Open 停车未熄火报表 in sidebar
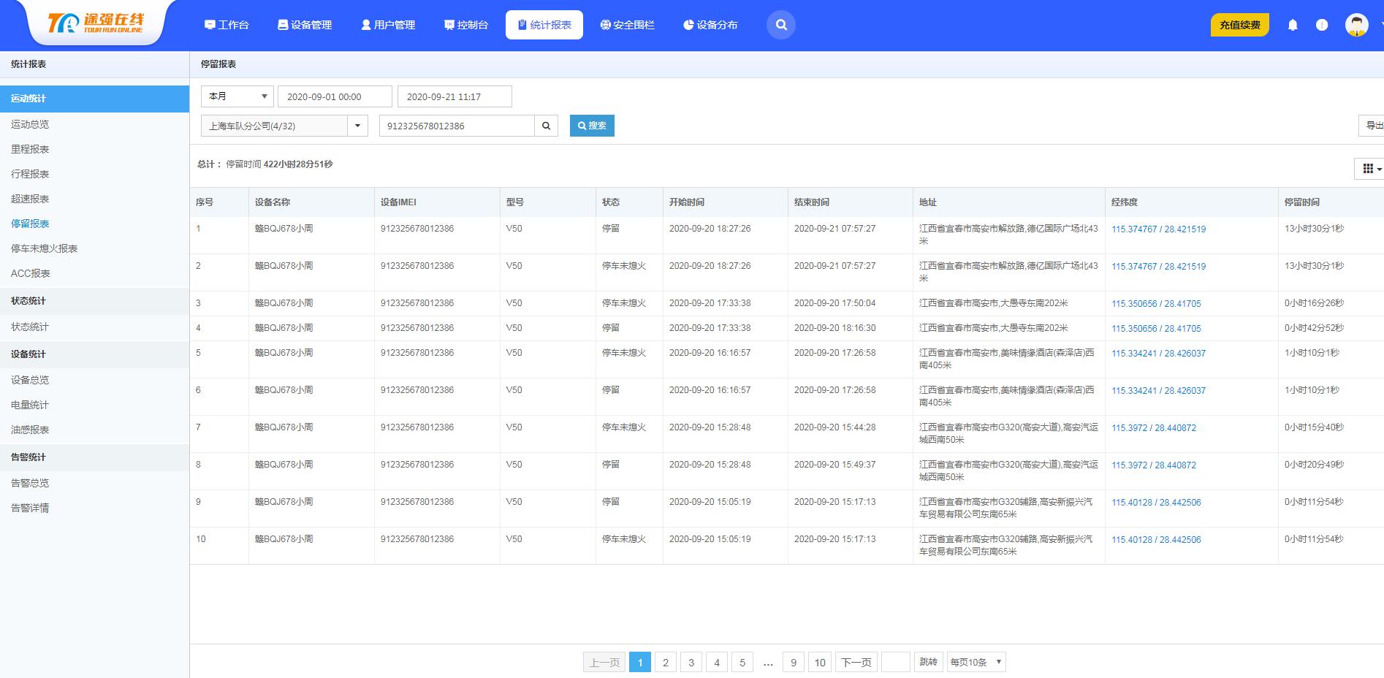Viewport: 1384px width, 678px height. point(45,248)
